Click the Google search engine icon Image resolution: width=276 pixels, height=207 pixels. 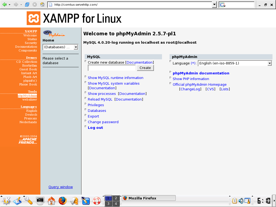222,5
